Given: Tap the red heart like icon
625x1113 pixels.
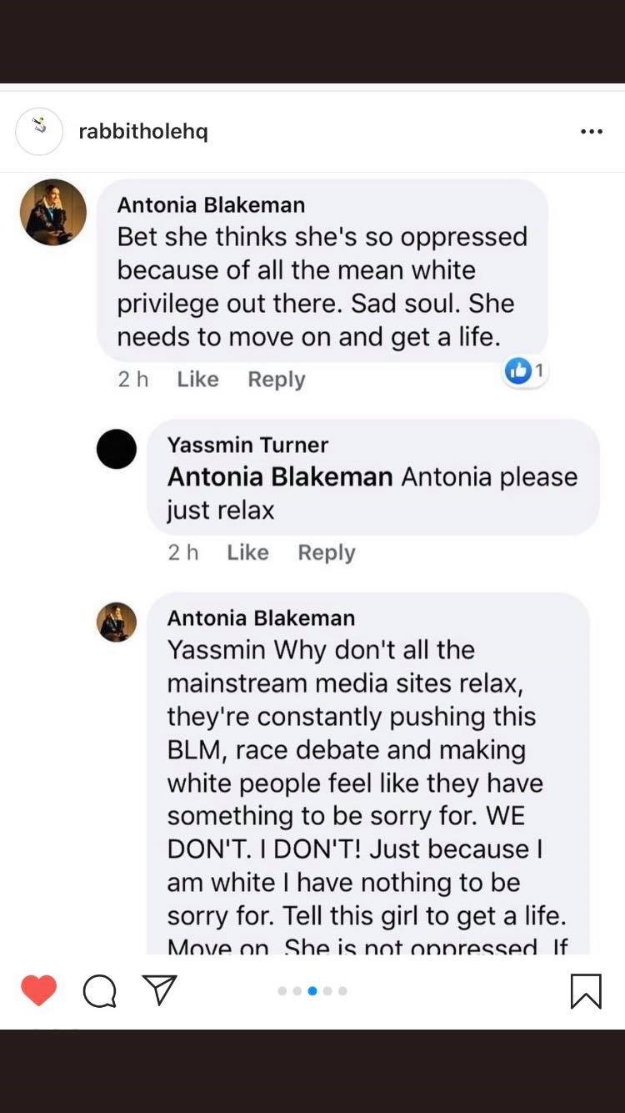Looking at the screenshot, I should 38,990.
